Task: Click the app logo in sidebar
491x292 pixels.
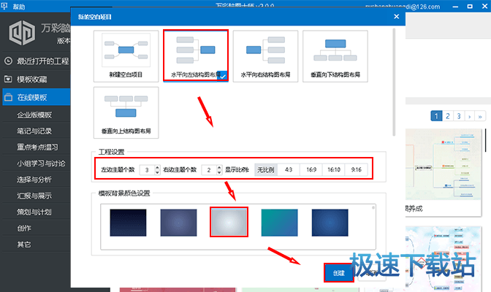Action: (x=22, y=33)
